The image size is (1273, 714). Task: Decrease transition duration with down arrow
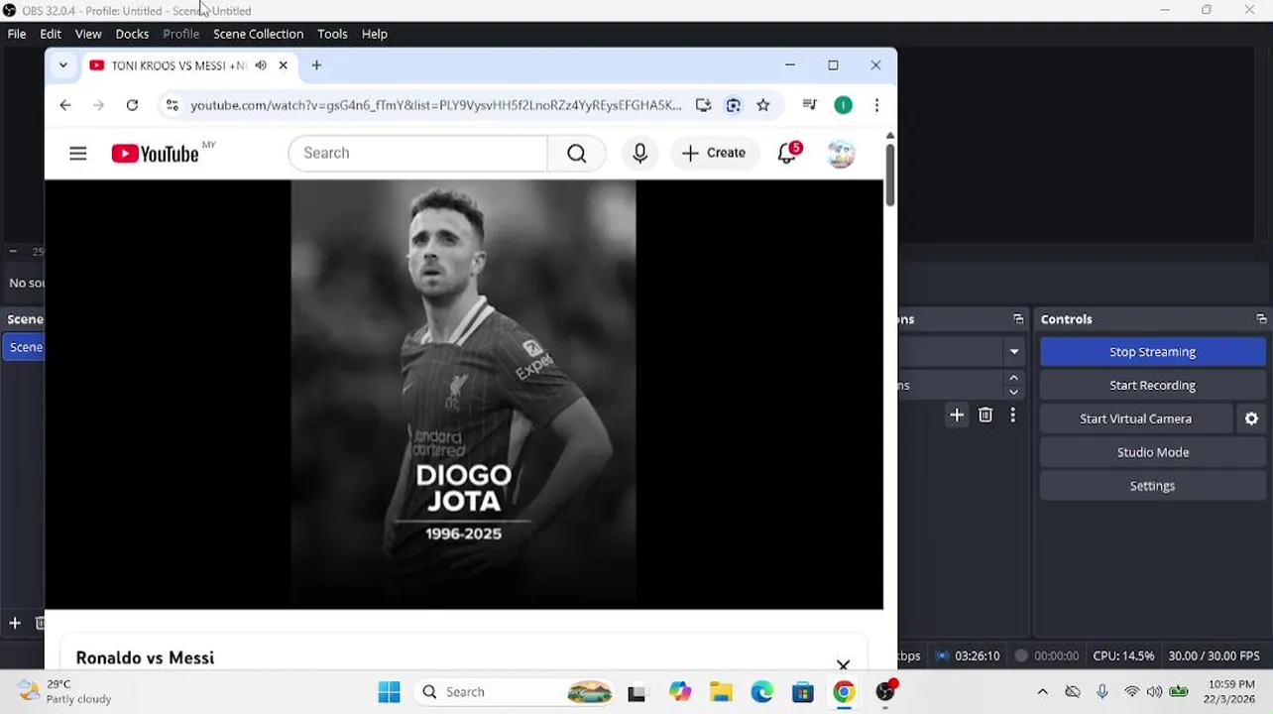[1013, 392]
